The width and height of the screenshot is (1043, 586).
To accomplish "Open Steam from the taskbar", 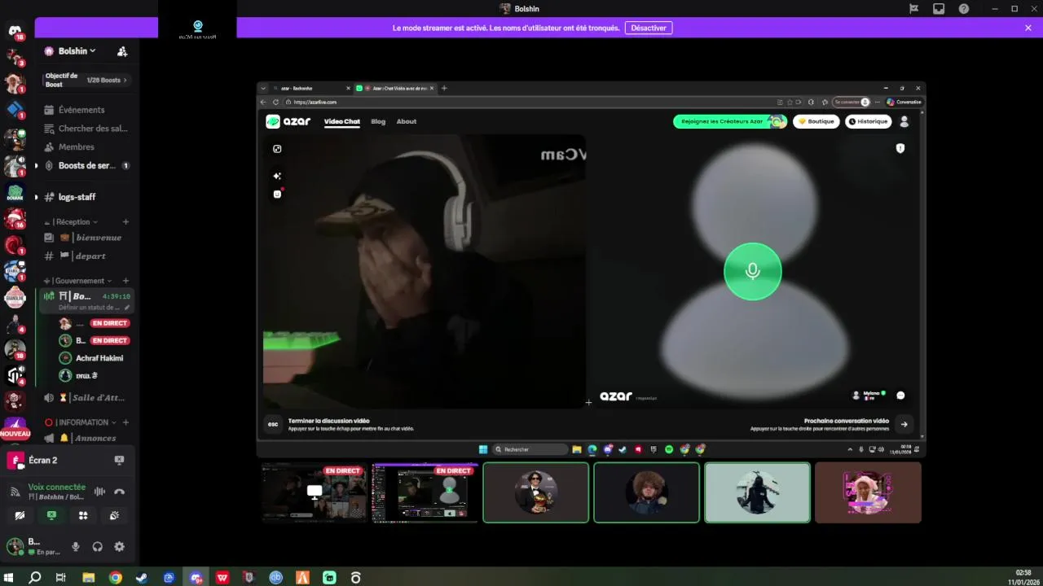I will [142, 578].
